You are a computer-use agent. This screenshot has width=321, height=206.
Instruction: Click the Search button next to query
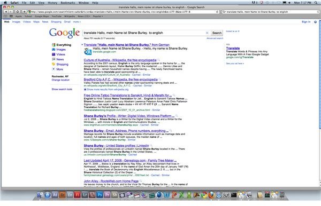(217, 33)
